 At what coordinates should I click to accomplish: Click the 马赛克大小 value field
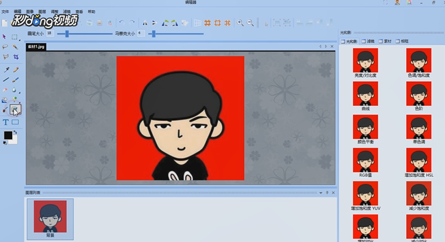pyautogui.click(x=141, y=34)
